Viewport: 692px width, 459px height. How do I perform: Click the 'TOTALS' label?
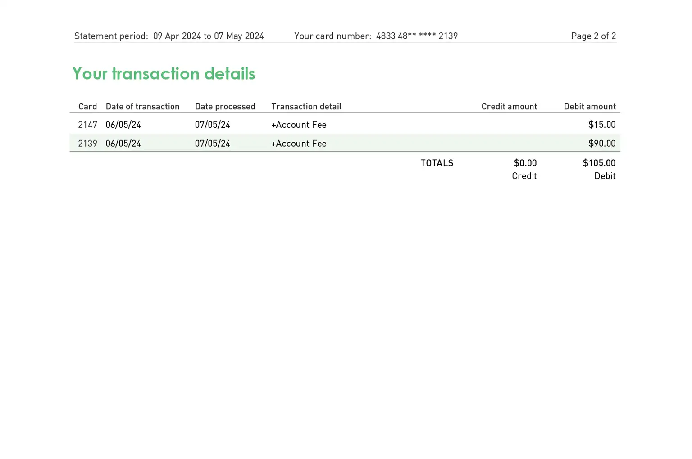click(437, 163)
